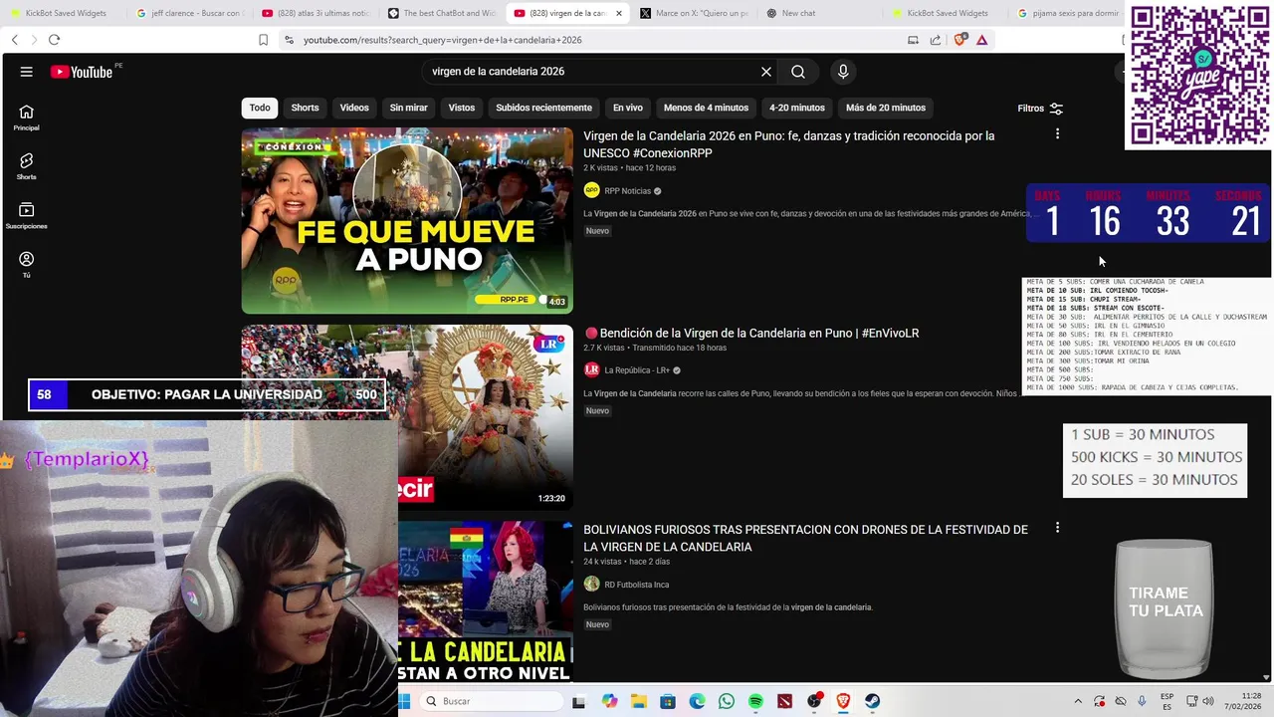Visit RD Futbolista Inca channel
1274x717 pixels.
click(x=636, y=585)
